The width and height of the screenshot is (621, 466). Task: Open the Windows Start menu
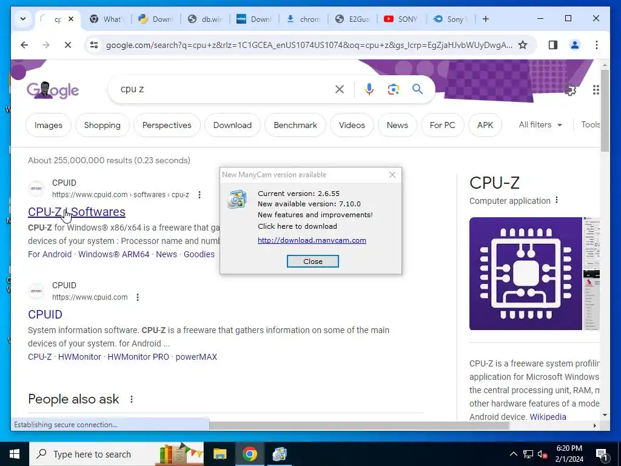coord(15,454)
